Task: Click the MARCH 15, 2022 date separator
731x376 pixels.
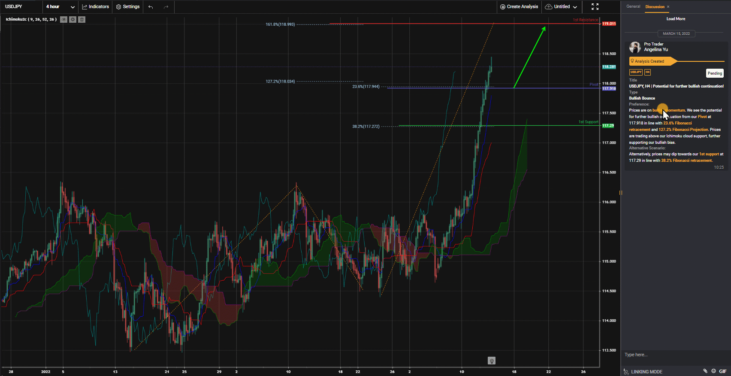Action: click(676, 33)
